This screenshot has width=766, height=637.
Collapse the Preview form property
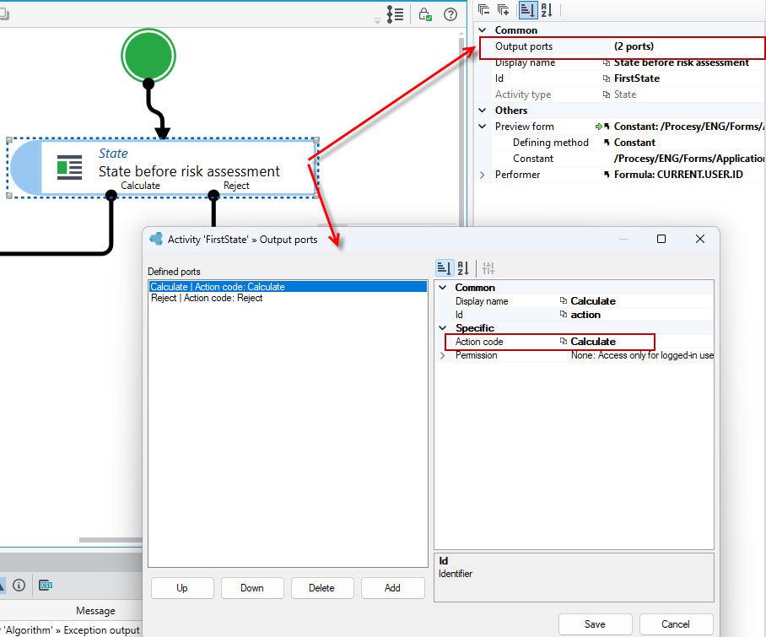pyautogui.click(x=483, y=127)
